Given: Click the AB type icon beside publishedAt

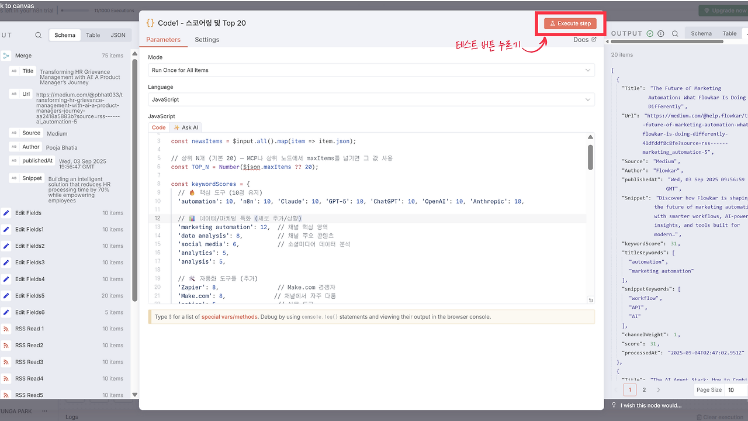Looking at the screenshot, I should 14,160.
